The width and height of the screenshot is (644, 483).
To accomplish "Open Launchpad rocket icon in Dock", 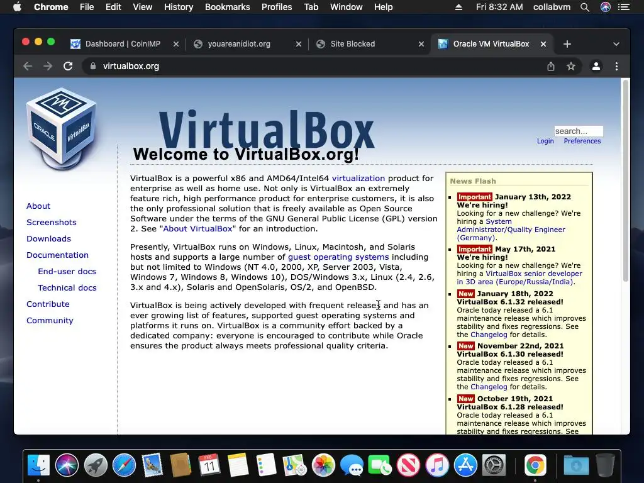I will [x=96, y=465].
